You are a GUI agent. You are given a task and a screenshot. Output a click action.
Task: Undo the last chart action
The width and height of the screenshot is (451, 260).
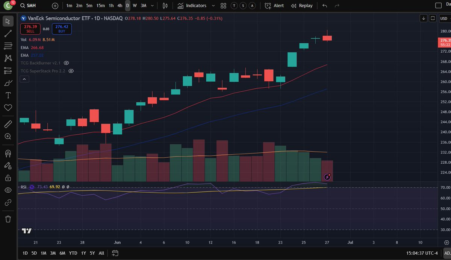point(325,6)
